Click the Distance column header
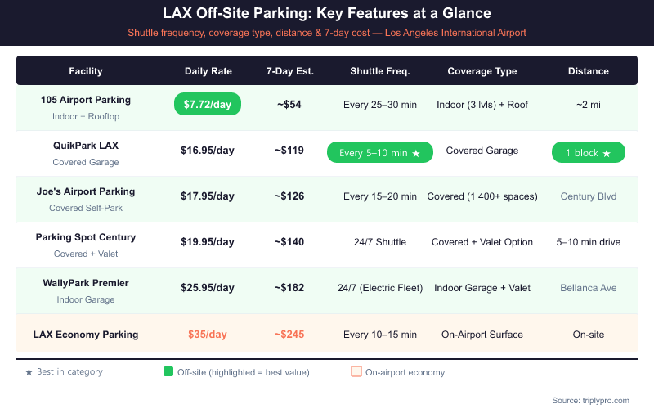The image size is (654, 409). click(x=589, y=71)
